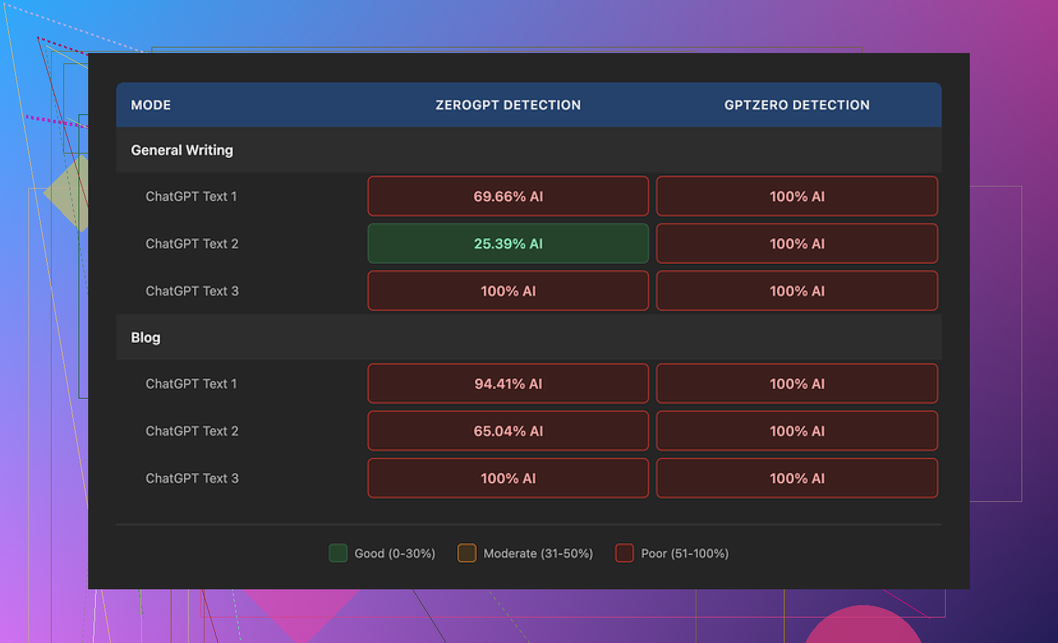This screenshot has width=1058, height=643.
Task: Select ChatGPT Text 1 under General Writing
Action: [x=191, y=197]
